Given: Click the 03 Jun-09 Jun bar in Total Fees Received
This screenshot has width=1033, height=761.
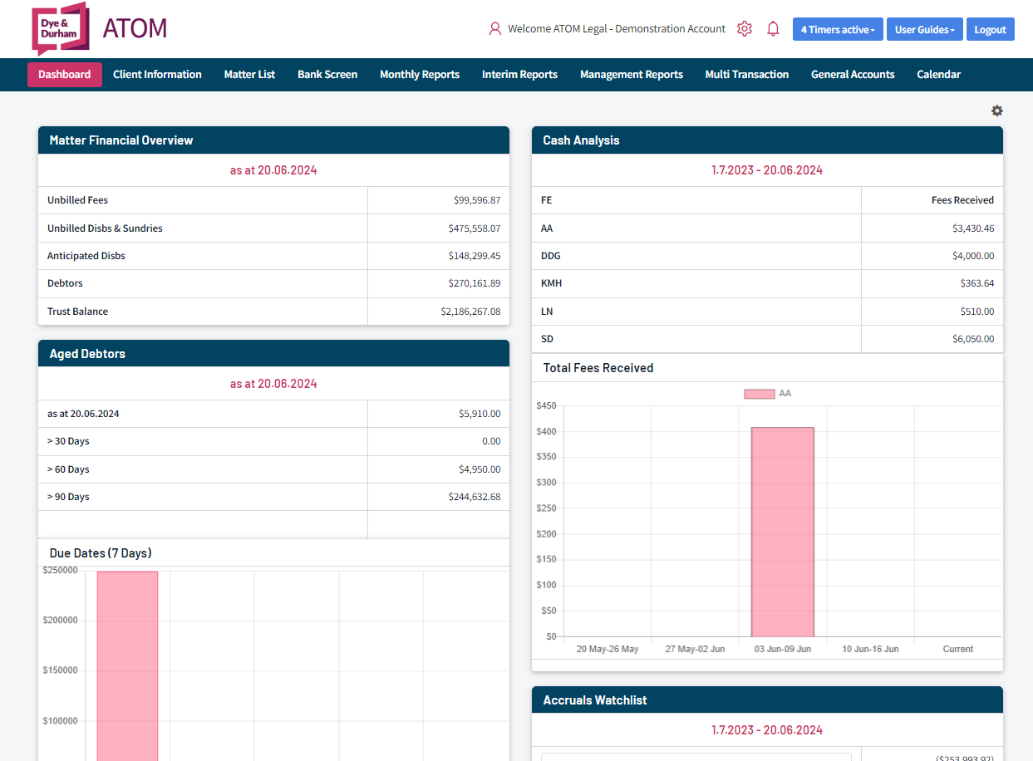Looking at the screenshot, I should (x=782, y=532).
